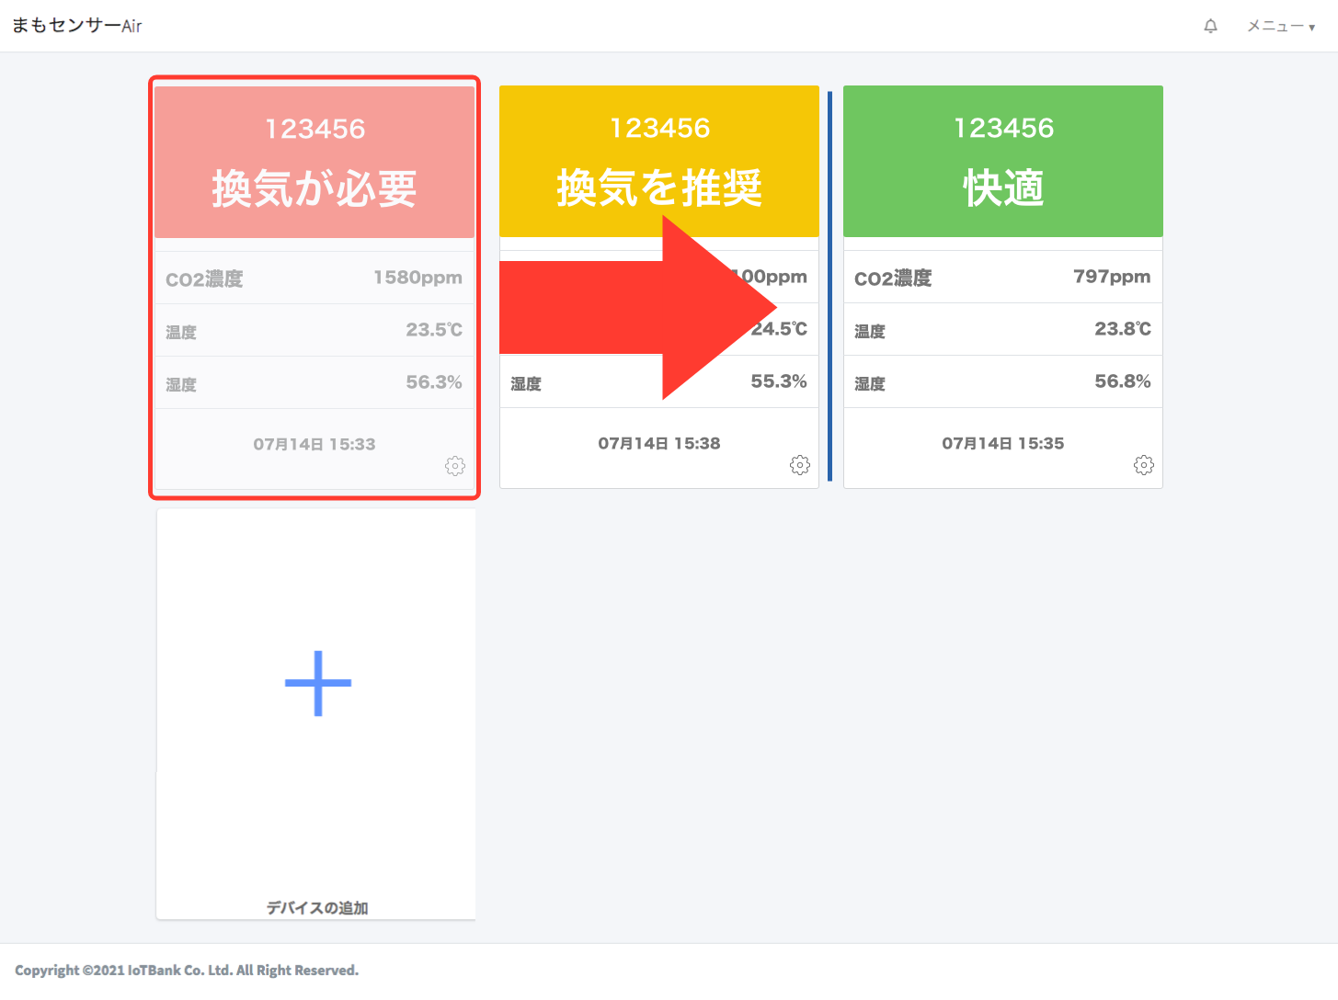Screen dimensions: 1338x1000
Task: Click the 23.5℃ temperature value
Action: coord(434,330)
